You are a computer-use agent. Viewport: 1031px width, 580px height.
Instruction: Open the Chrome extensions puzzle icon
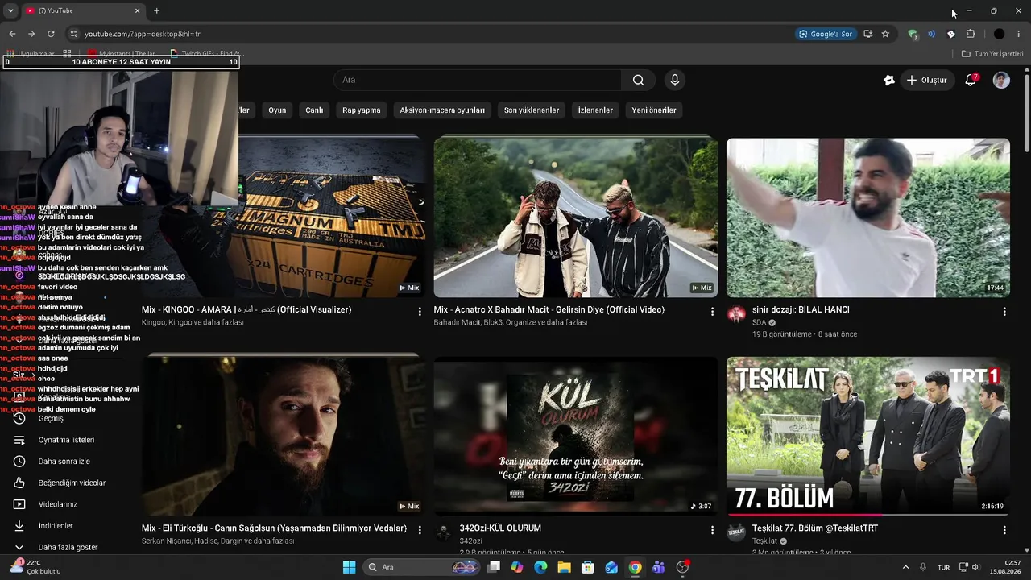tap(971, 34)
